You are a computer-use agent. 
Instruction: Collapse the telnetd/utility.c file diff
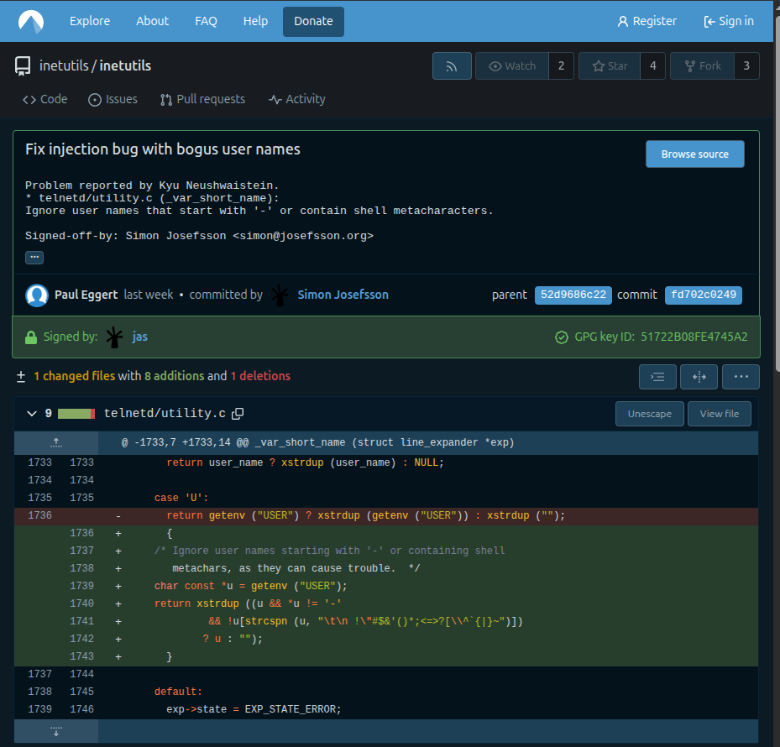coord(32,414)
